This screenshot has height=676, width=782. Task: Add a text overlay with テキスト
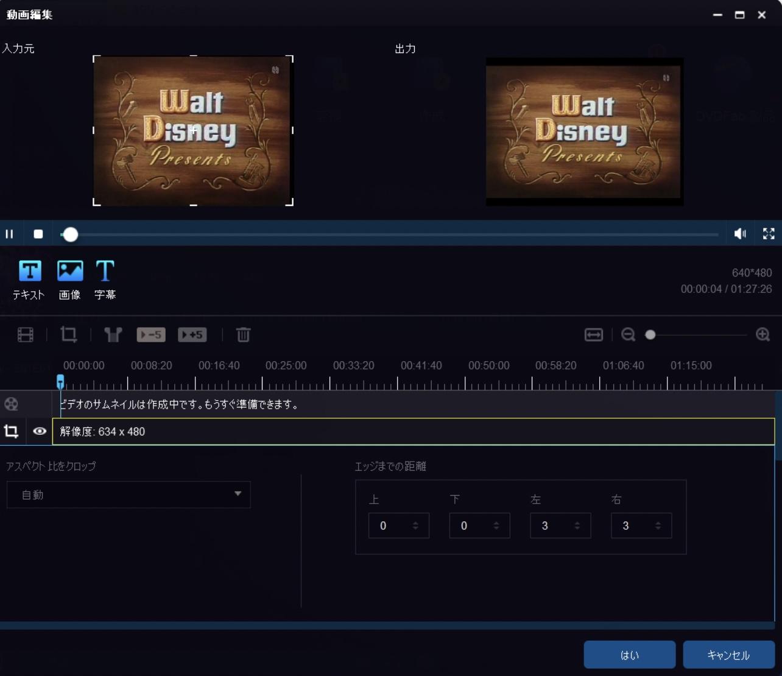coord(29,280)
